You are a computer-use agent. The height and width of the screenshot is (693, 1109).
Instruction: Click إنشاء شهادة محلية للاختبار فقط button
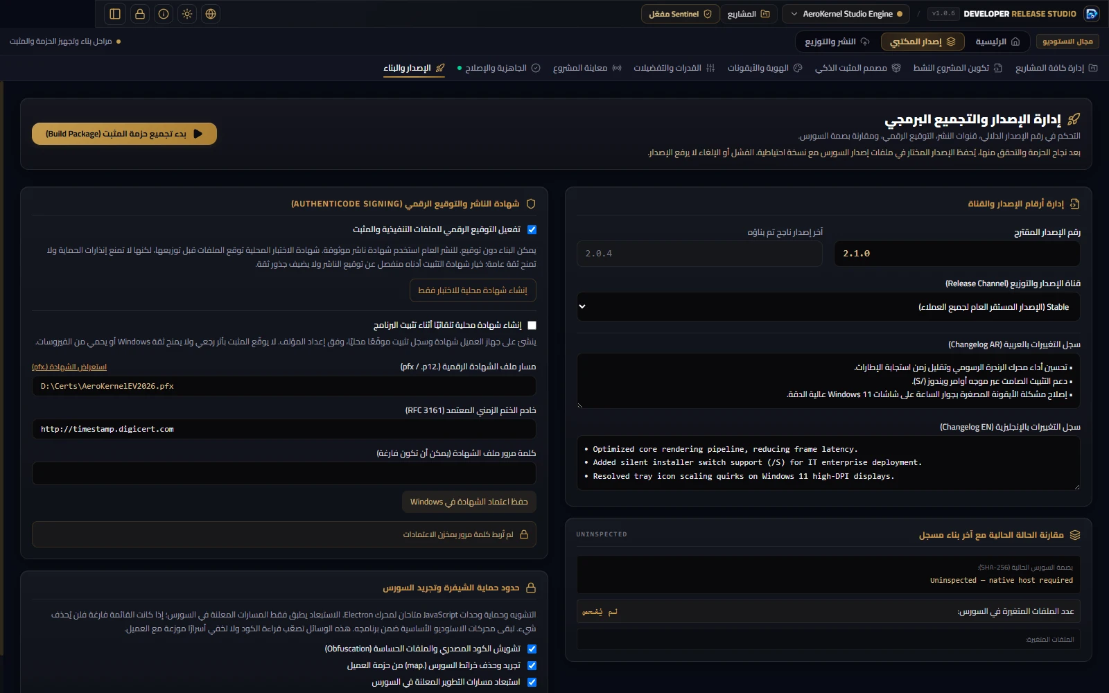coord(473,290)
